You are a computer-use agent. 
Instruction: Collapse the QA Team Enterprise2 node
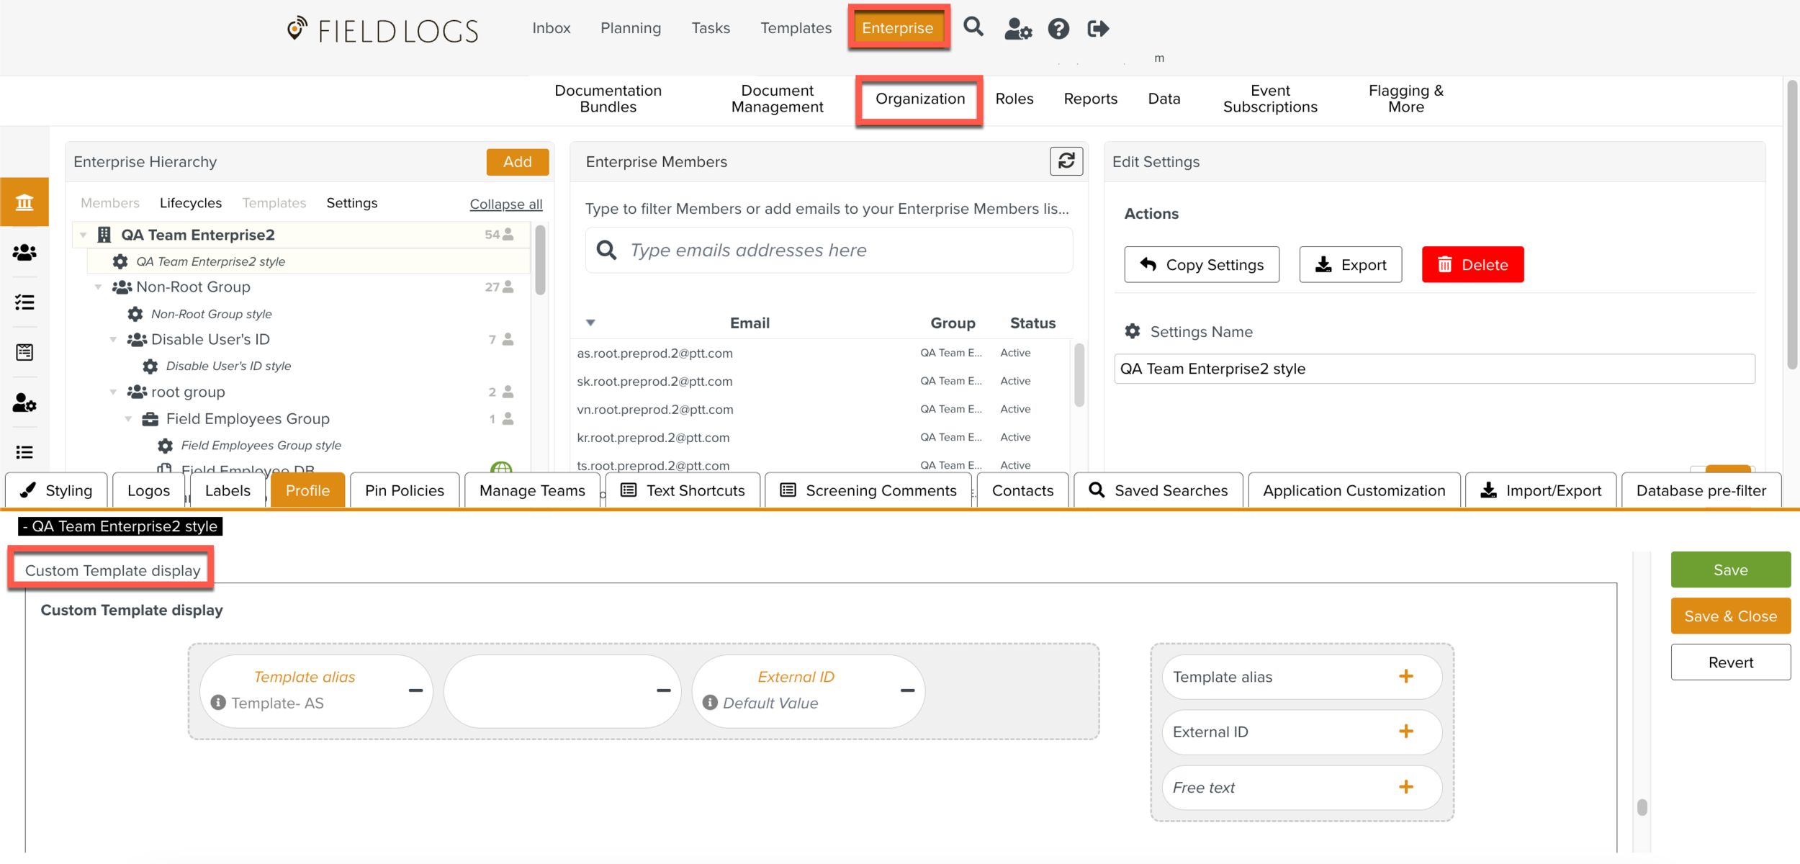[x=84, y=235]
